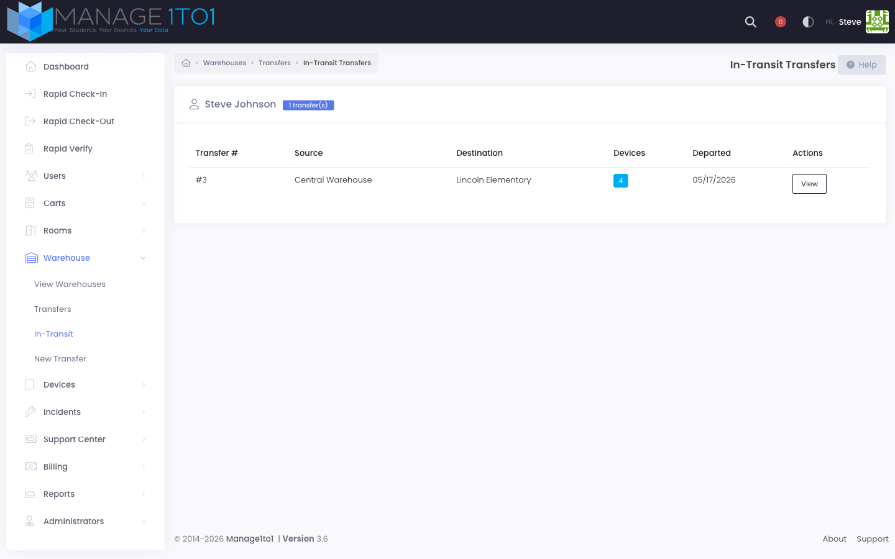895x559 pixels.
Task: Open Rapid Check-Out menu label
Action: coord(79,121)
